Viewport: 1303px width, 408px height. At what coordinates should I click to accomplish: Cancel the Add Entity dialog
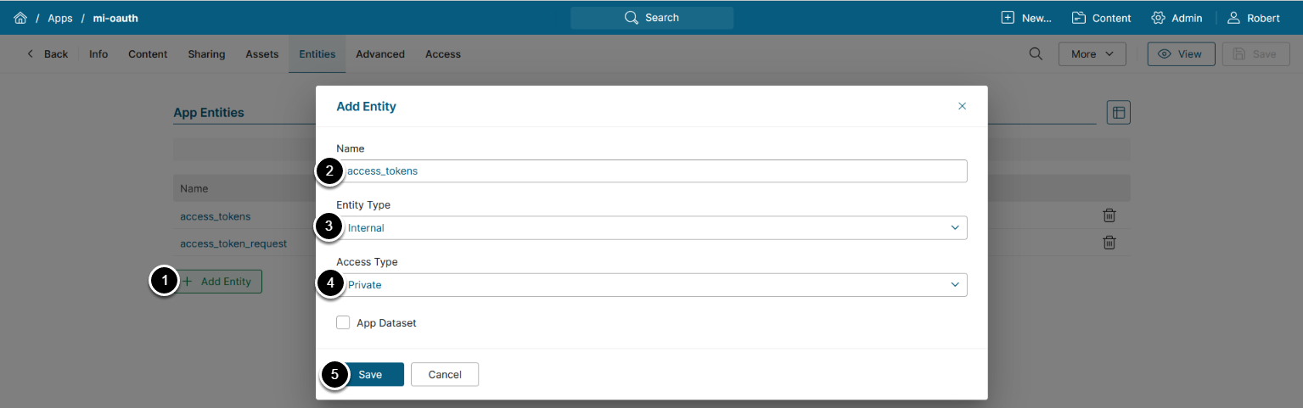tap(444, 375)
